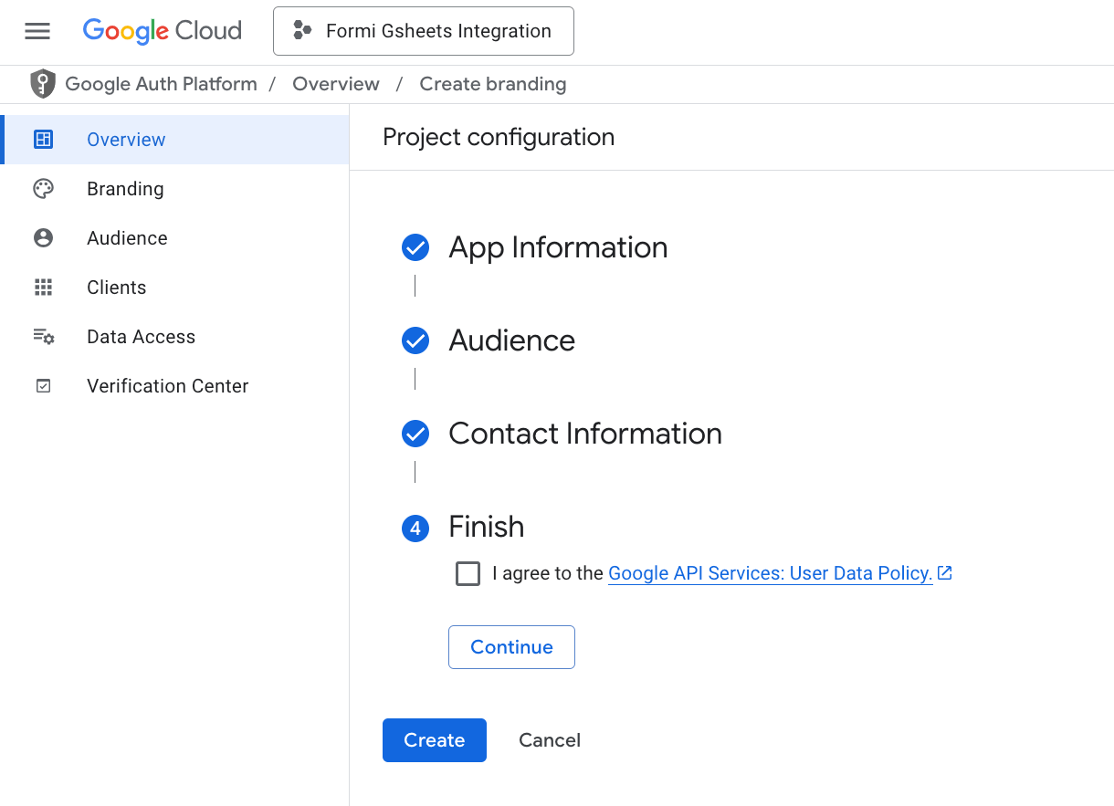Image resolution: width=1114 pixels, height=806 pixels.
Task: Click the blue Create button
Action: pos(435,740)
